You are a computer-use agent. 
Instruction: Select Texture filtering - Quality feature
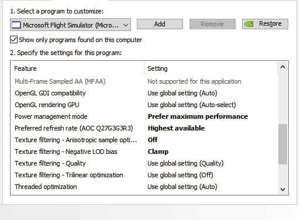pyautogui.click(x=50, y=163)
